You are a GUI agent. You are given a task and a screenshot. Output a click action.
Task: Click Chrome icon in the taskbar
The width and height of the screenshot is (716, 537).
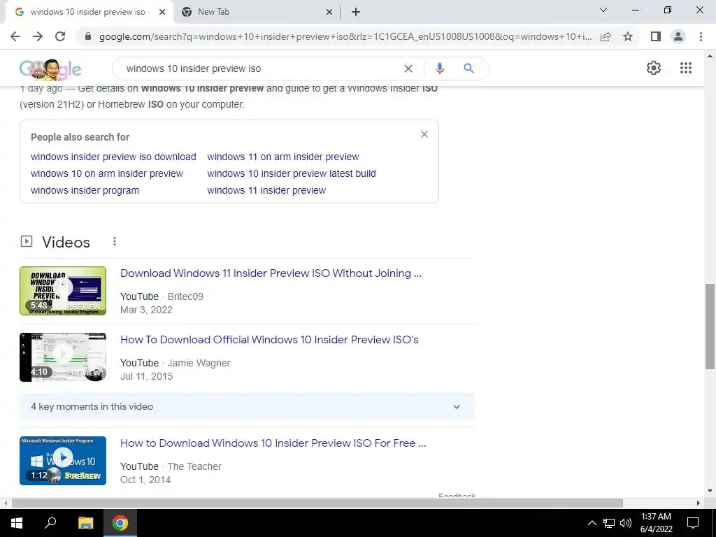point(120,523)
